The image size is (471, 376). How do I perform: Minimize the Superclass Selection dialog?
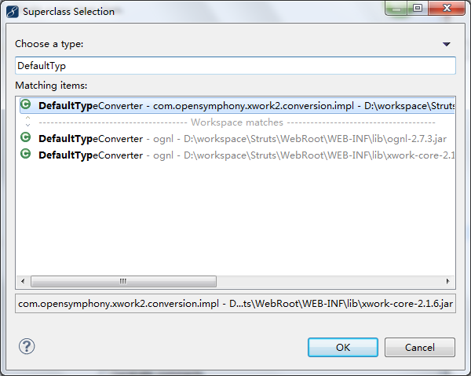[x=396, y=8]
